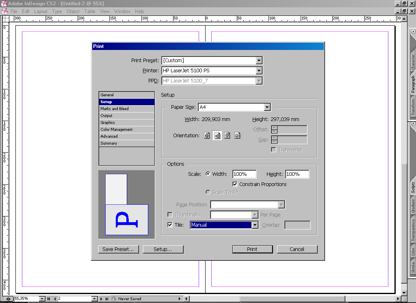Viewport: 416px width, 303px height.
Task: Click the Scale Width percentage field
Action: [x=244, y=174]
